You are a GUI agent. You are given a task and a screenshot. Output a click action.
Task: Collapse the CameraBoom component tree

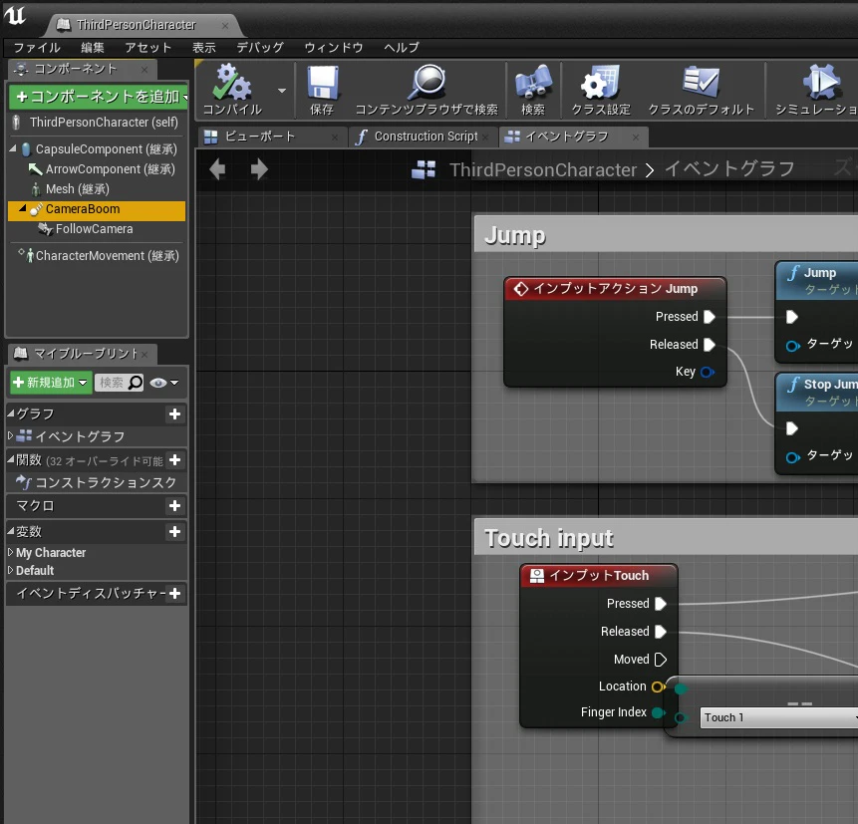click(23, 208)
